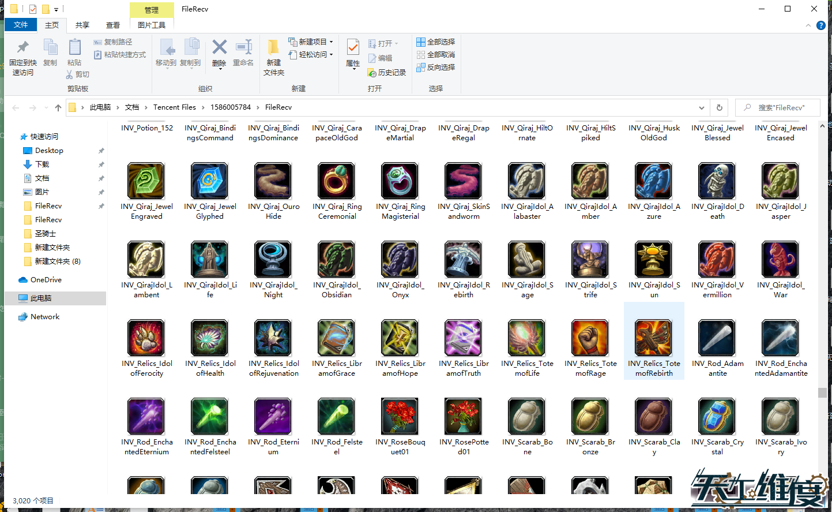The width and height of the screenshot is (832, 512).
Task: Choose Invert Selection (反向选择)
Action: [436, 68]
